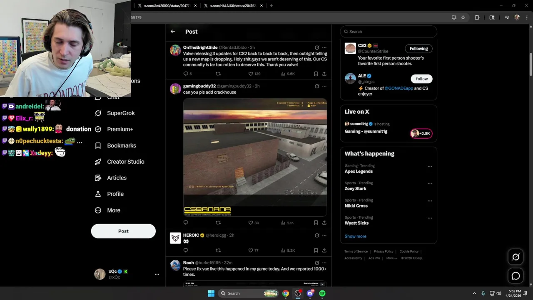Open options for Zoey Stark trend

pyautogui.click(x=430, y=184)
